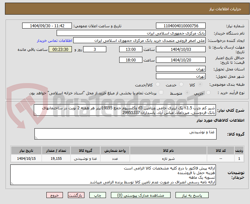
Task: Click the resize handle of buyer notes textarea
Action: [x=12, y=183]
